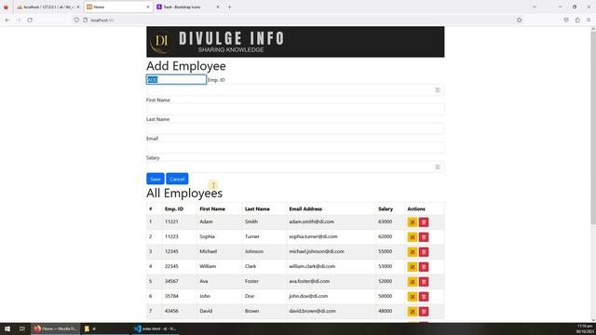Screen dimensions: 596x335
Task: Select david.brown@di.com email cell
Action: (312, 311)
